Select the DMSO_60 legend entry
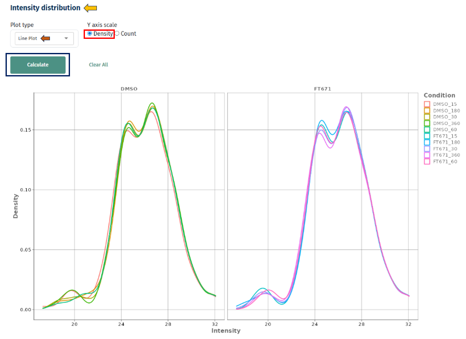The image size is (466, 339). tap(444, 129)
